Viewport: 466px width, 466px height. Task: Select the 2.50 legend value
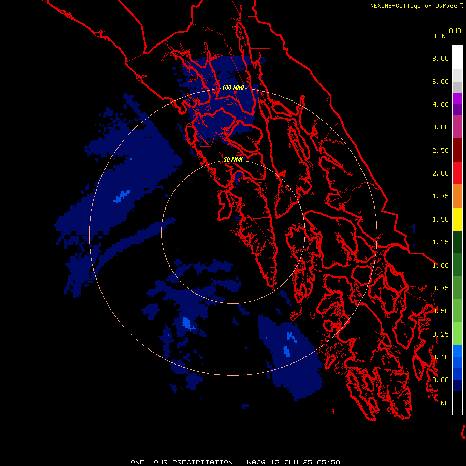pos(441,150)
